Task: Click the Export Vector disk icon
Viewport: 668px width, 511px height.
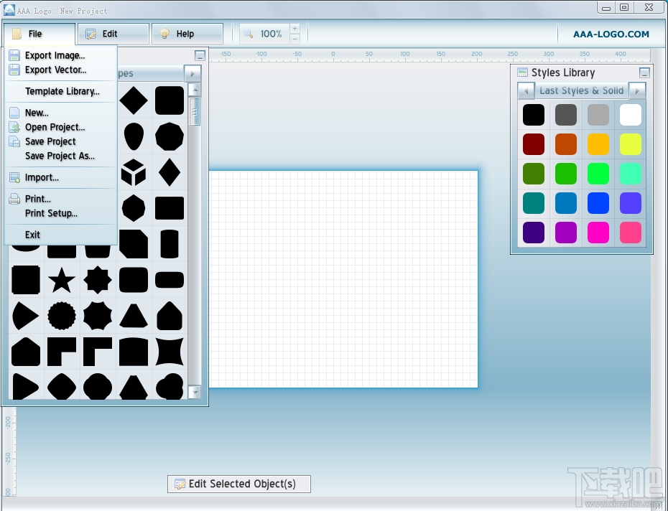Action: [14, 70]
